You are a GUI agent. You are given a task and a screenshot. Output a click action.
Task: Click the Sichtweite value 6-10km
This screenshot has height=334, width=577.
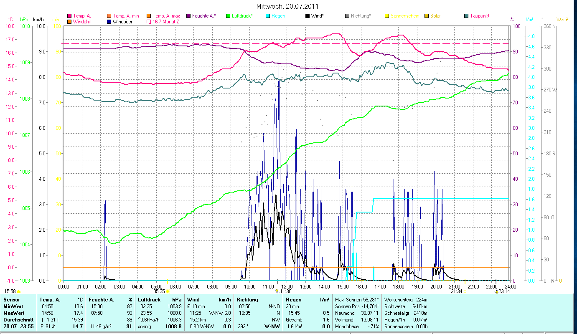click(x=421, y=306)
